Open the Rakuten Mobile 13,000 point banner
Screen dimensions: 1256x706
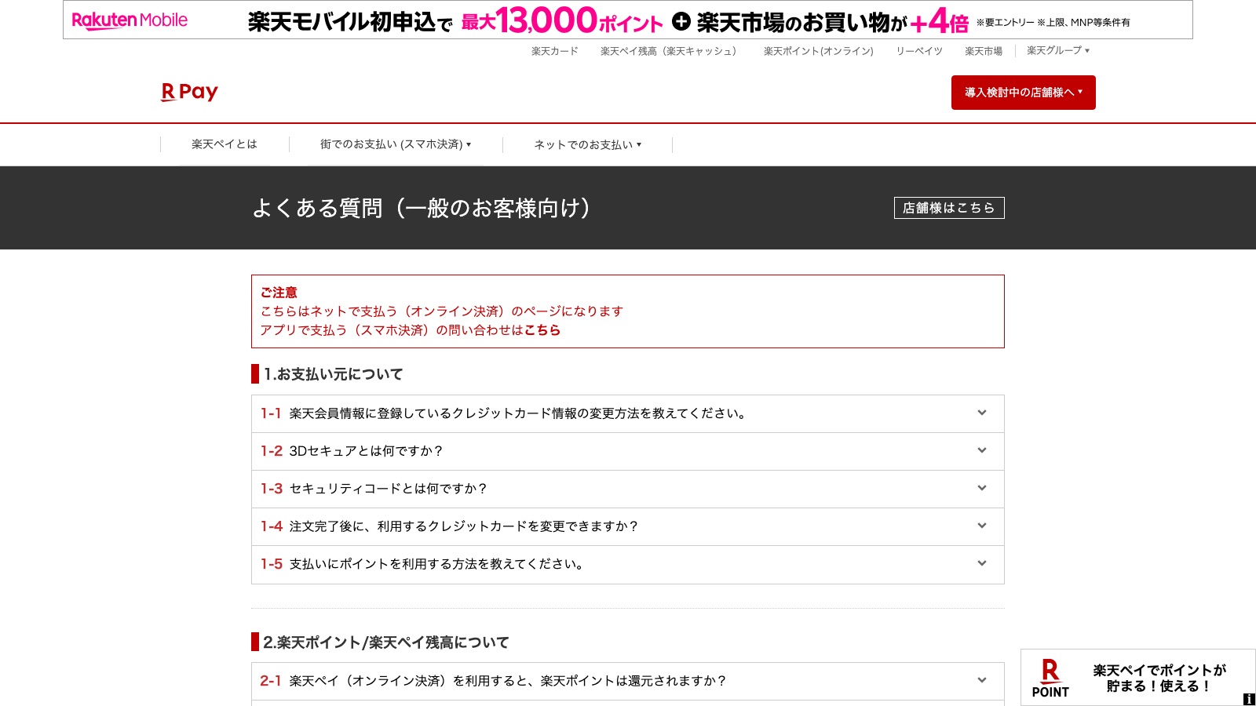pyautogui.click(x=627, y=20)
